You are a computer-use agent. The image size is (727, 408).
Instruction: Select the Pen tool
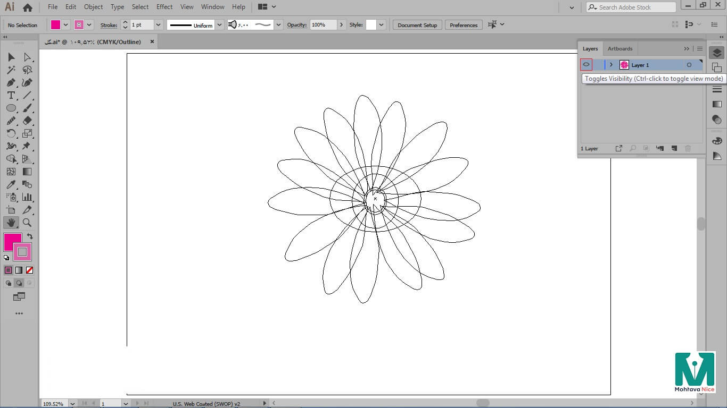(11, 82)
